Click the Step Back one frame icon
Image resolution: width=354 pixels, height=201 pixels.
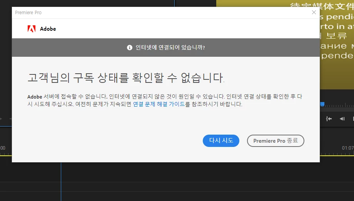tap(342, 119)
